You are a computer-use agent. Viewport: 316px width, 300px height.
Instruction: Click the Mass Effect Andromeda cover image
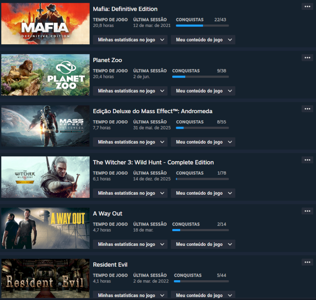click(x=45, y=126)
